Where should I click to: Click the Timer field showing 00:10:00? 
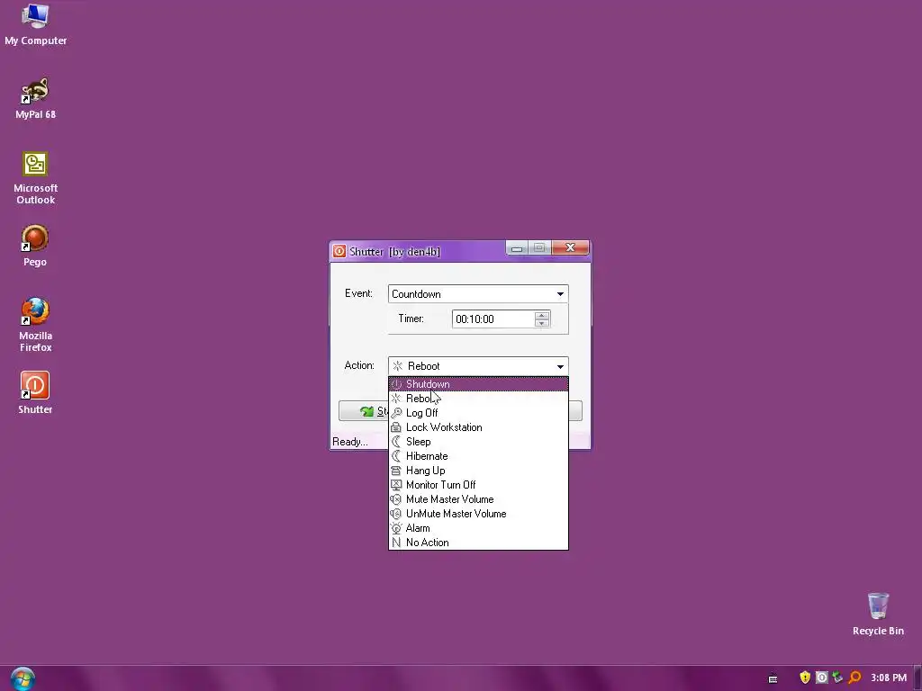493,319
